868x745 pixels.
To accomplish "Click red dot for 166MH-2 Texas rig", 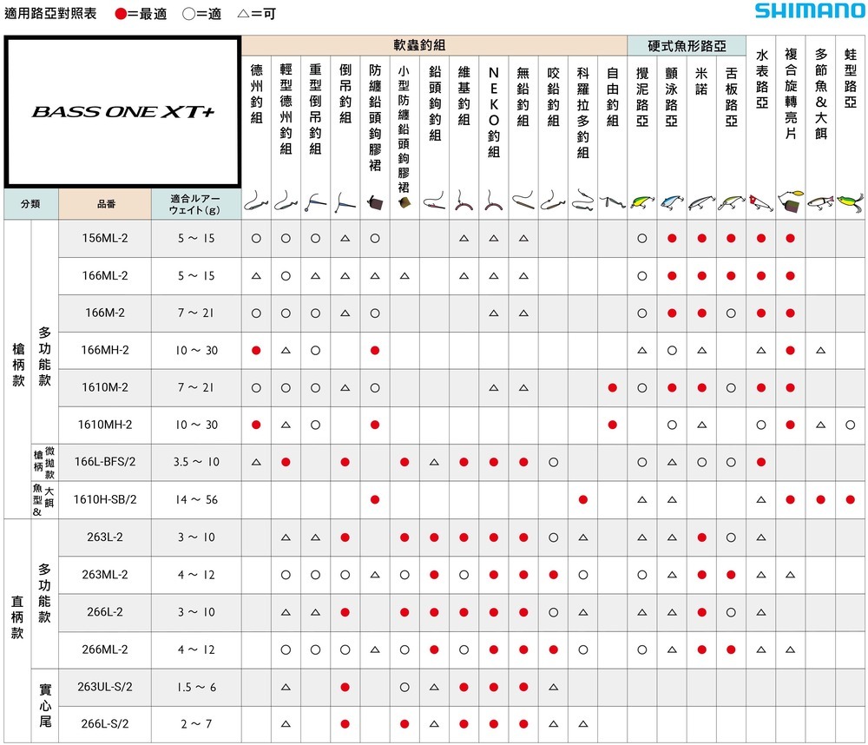I will coord(256,350).
